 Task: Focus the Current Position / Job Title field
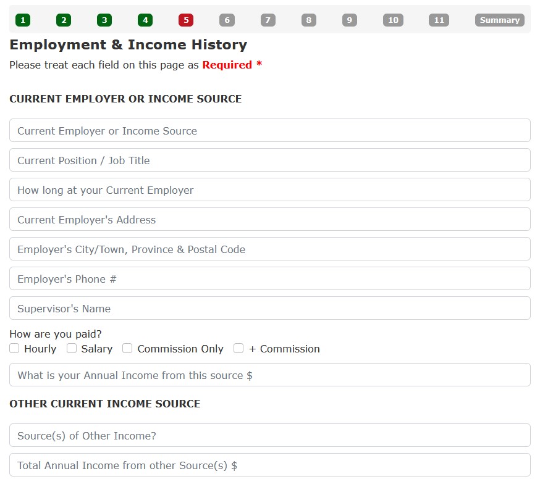(x=270, y=160)
